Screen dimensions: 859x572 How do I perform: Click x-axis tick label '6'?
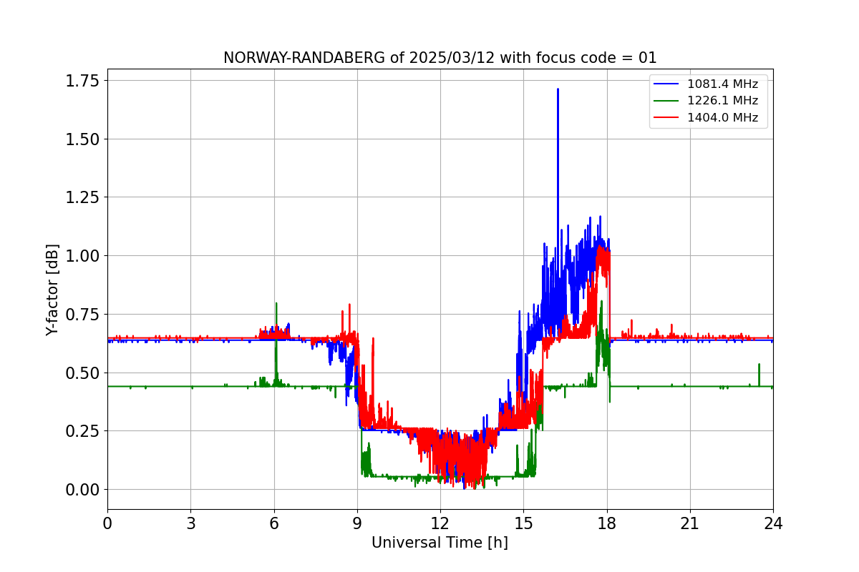point(273,523)
